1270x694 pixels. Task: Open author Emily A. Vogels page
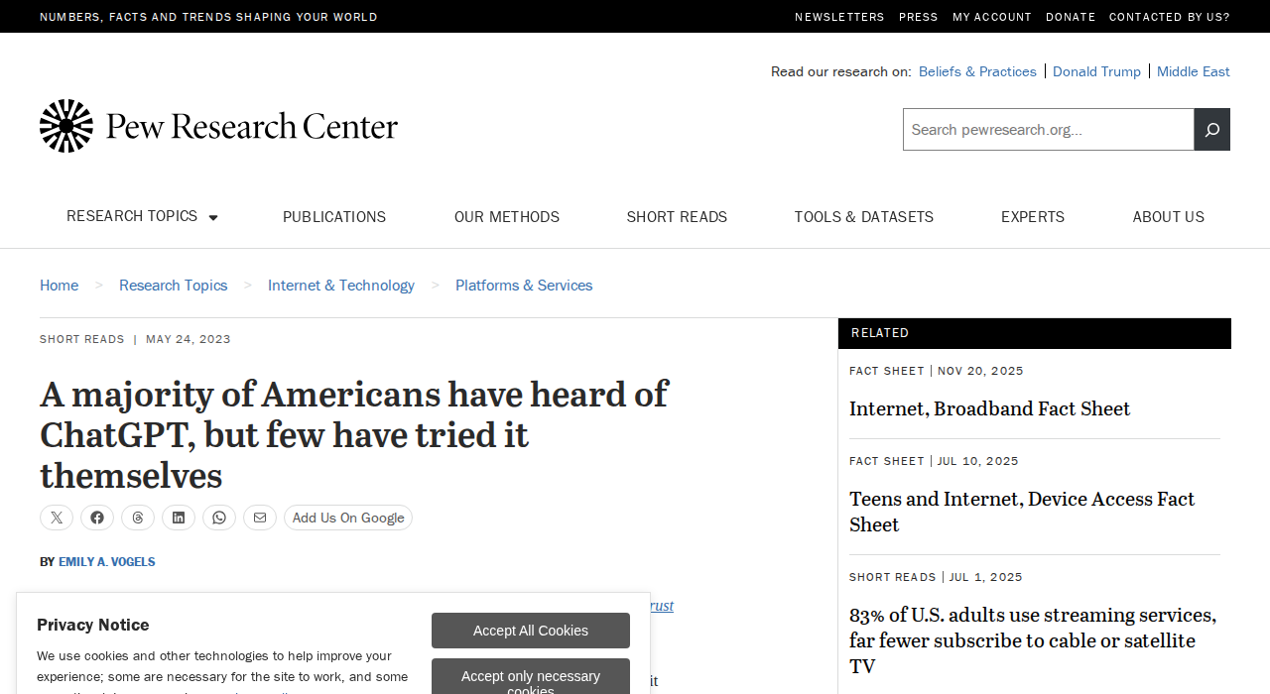click(107, 562)
